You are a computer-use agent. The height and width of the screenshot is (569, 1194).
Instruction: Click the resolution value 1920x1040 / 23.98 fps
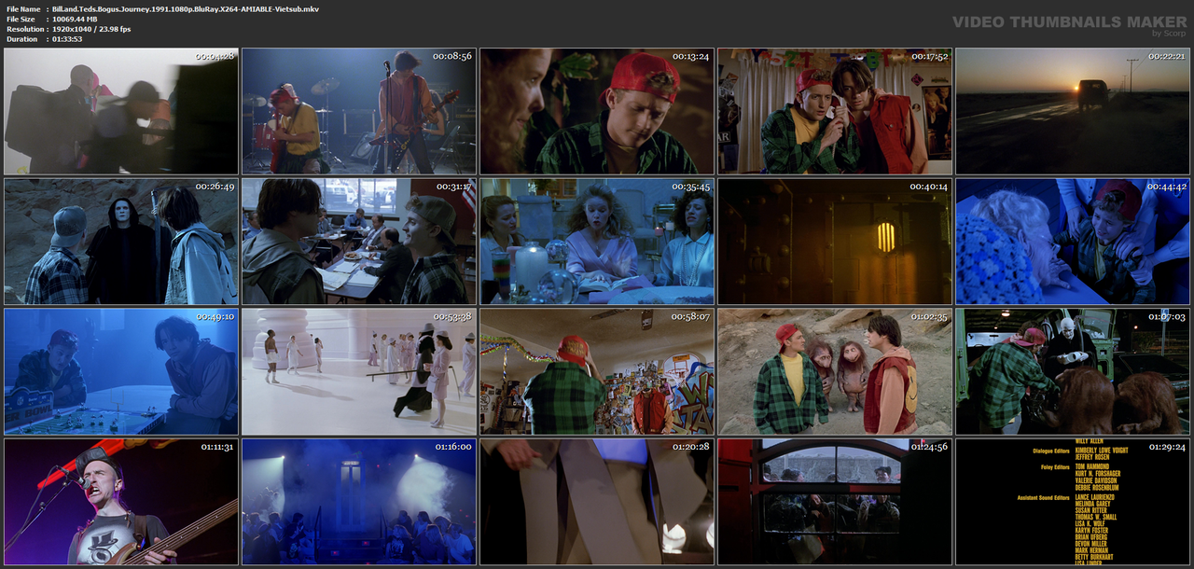(x=91, y=29)
